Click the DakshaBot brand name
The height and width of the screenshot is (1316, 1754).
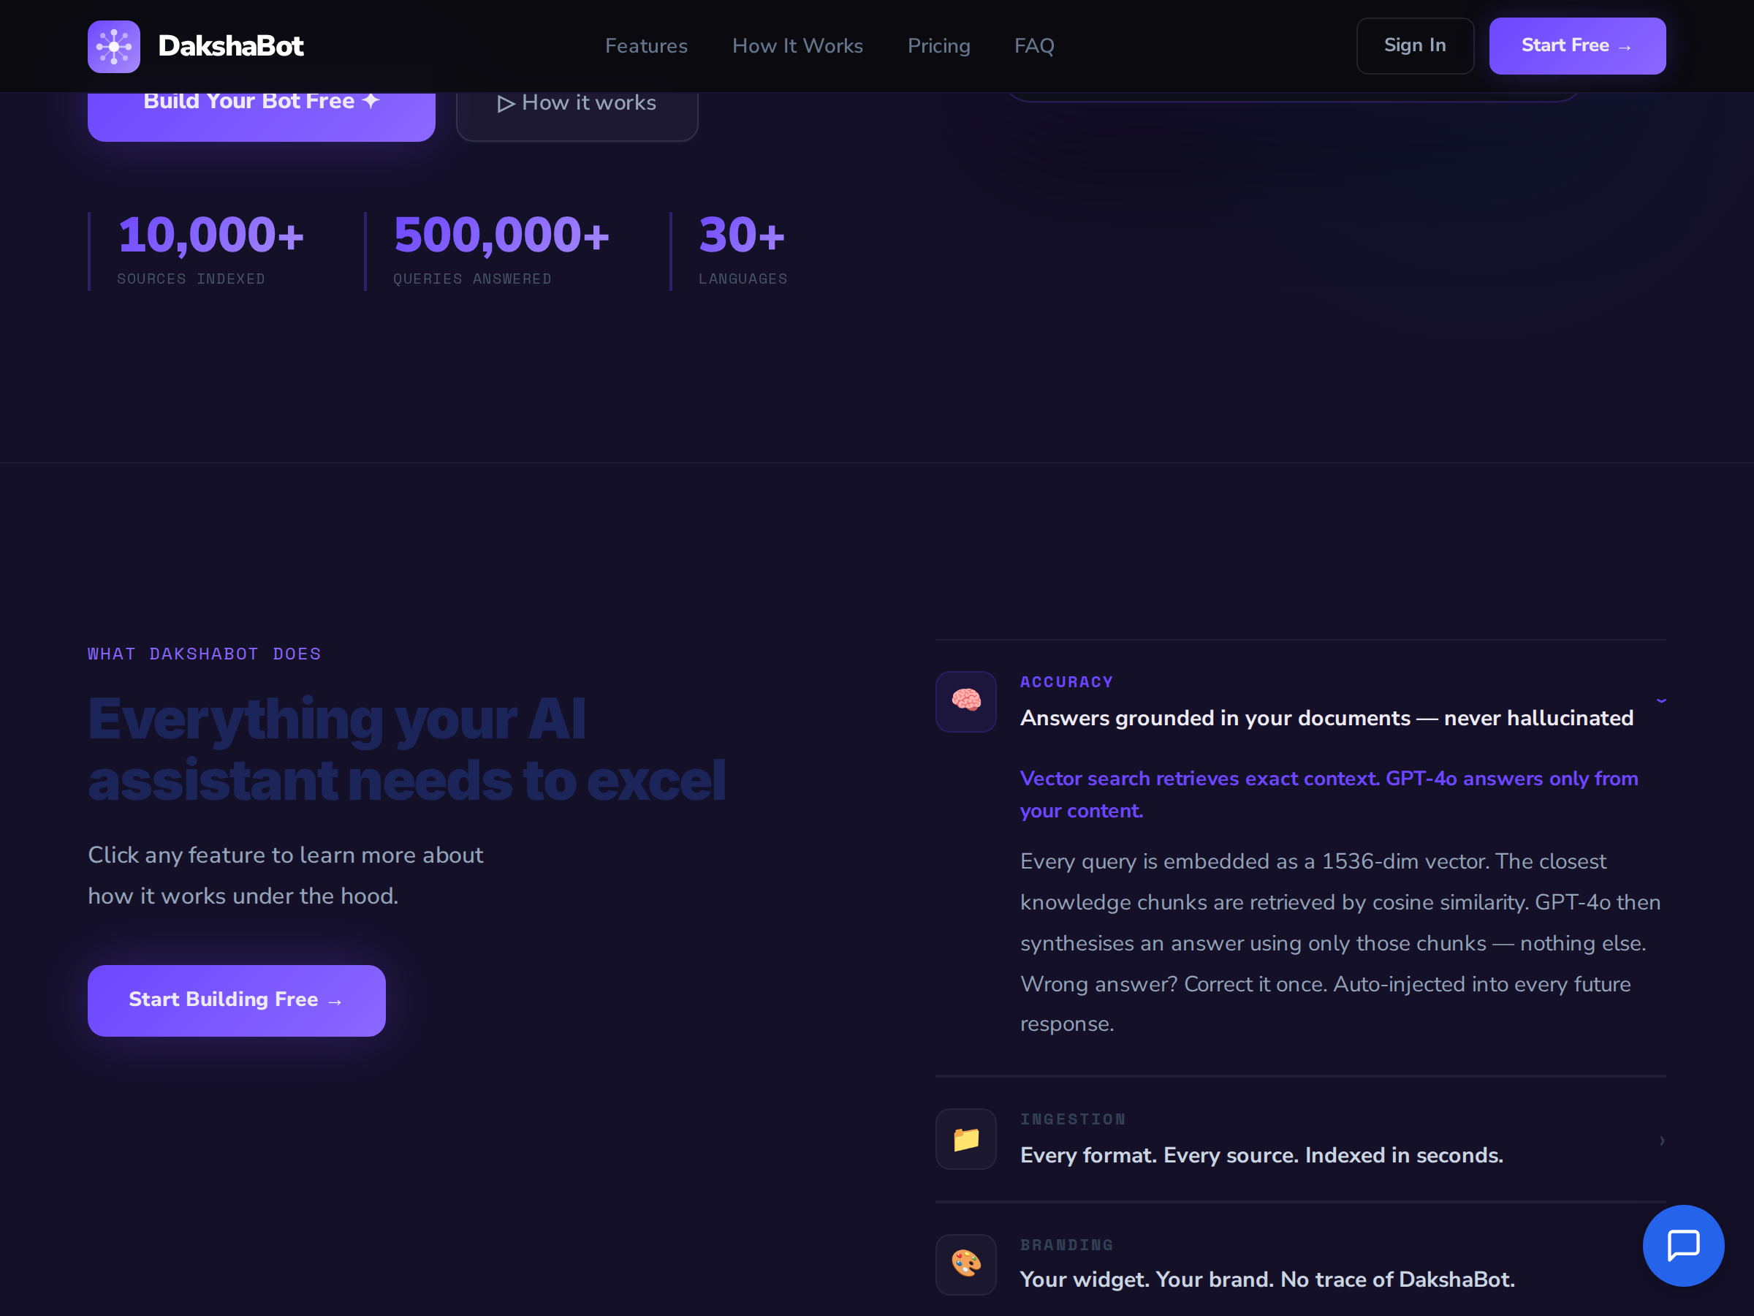click(x=231, y=46)
